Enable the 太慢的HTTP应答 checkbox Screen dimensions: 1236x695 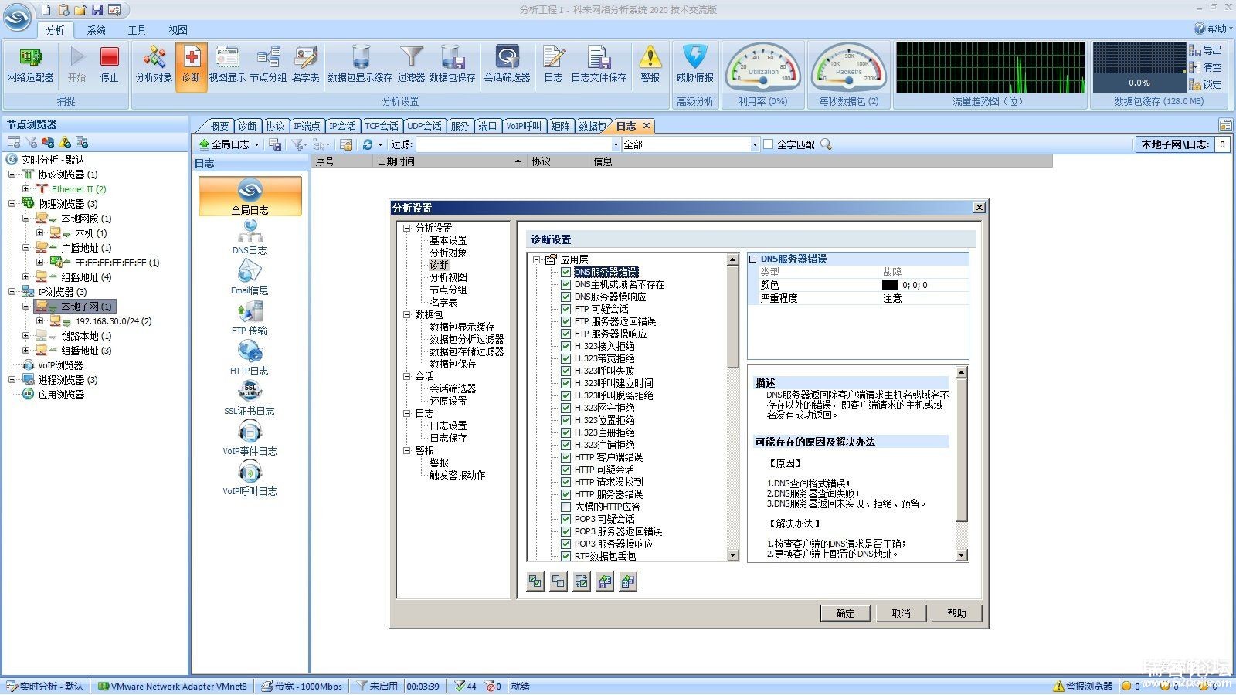tap(565, 507)
